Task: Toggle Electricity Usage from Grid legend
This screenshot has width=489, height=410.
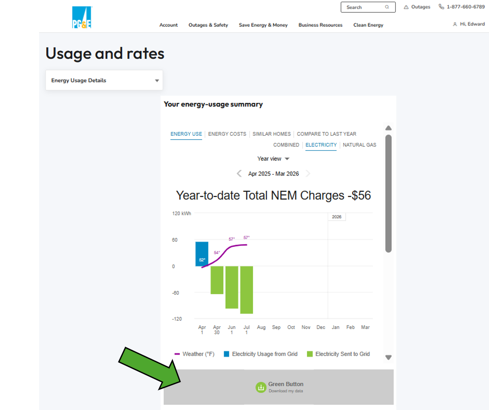Action: (x=261, y=354)
